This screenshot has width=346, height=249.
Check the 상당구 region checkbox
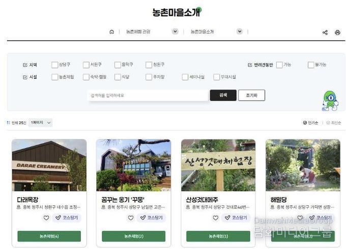point(54,65)
